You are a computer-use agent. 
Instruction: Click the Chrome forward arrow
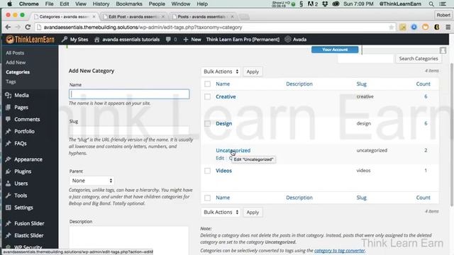coord(18,27)
